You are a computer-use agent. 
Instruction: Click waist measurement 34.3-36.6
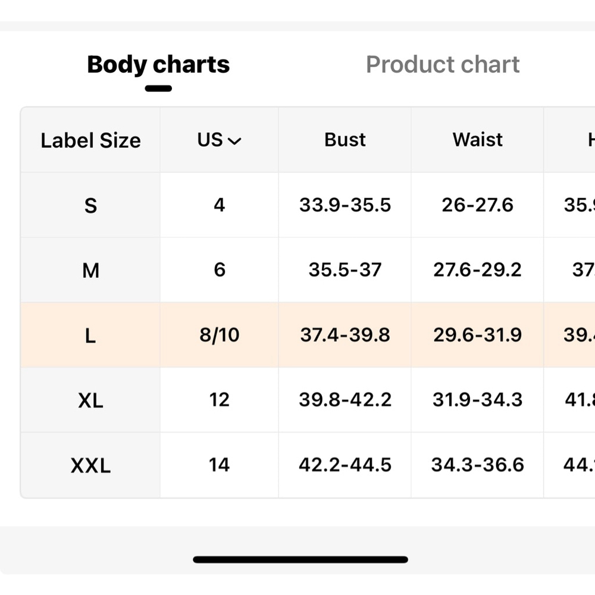(x=477, y=465)
